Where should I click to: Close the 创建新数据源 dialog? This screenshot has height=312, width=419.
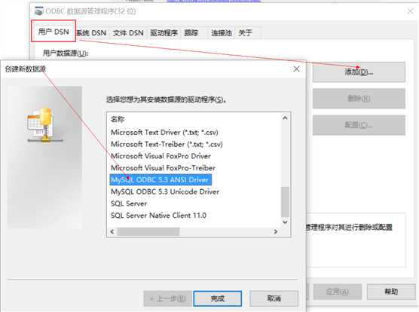coord(296,69)
